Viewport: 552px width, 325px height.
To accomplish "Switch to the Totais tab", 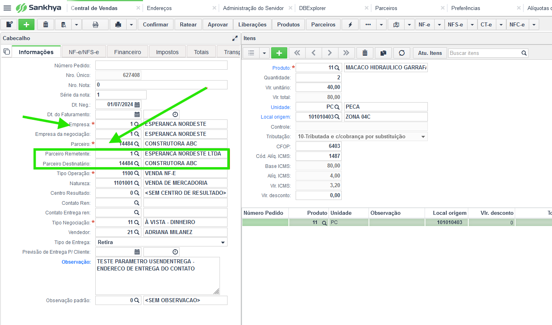I will 201,52.
